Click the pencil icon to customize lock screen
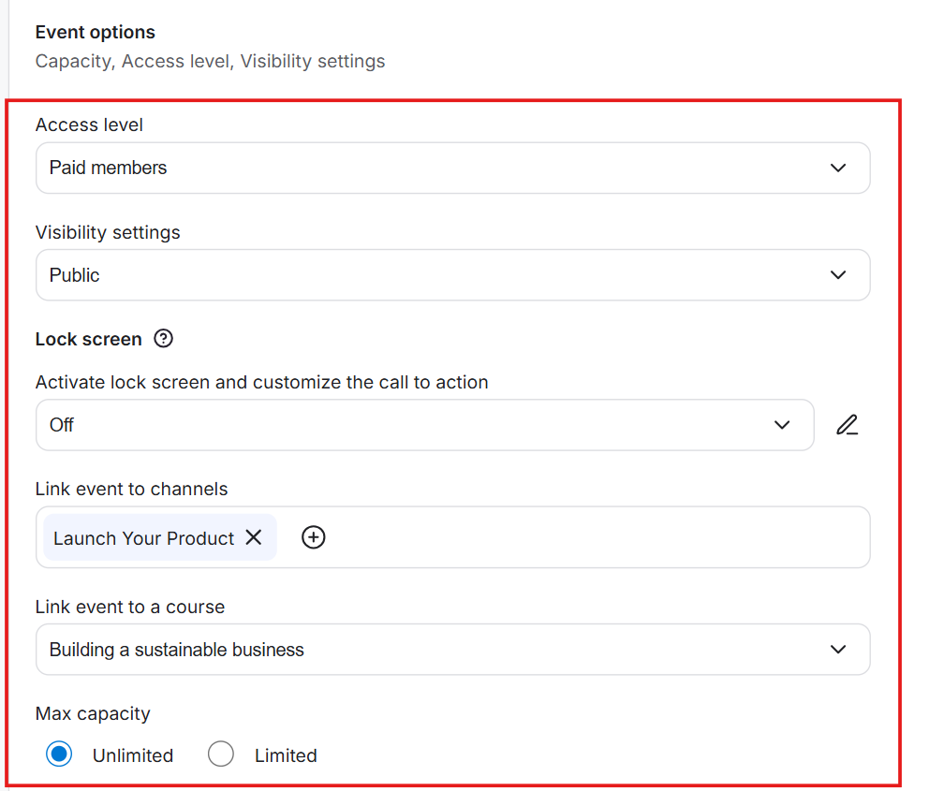The height and width of the screenshot is (791, 929). [x=848, y=425]
